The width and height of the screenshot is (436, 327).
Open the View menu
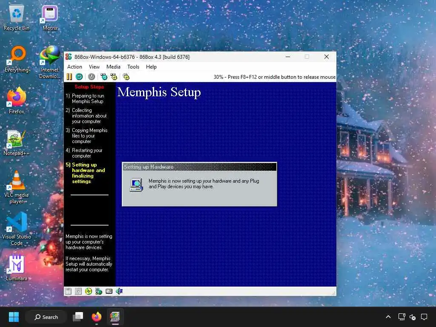point(94,67)
